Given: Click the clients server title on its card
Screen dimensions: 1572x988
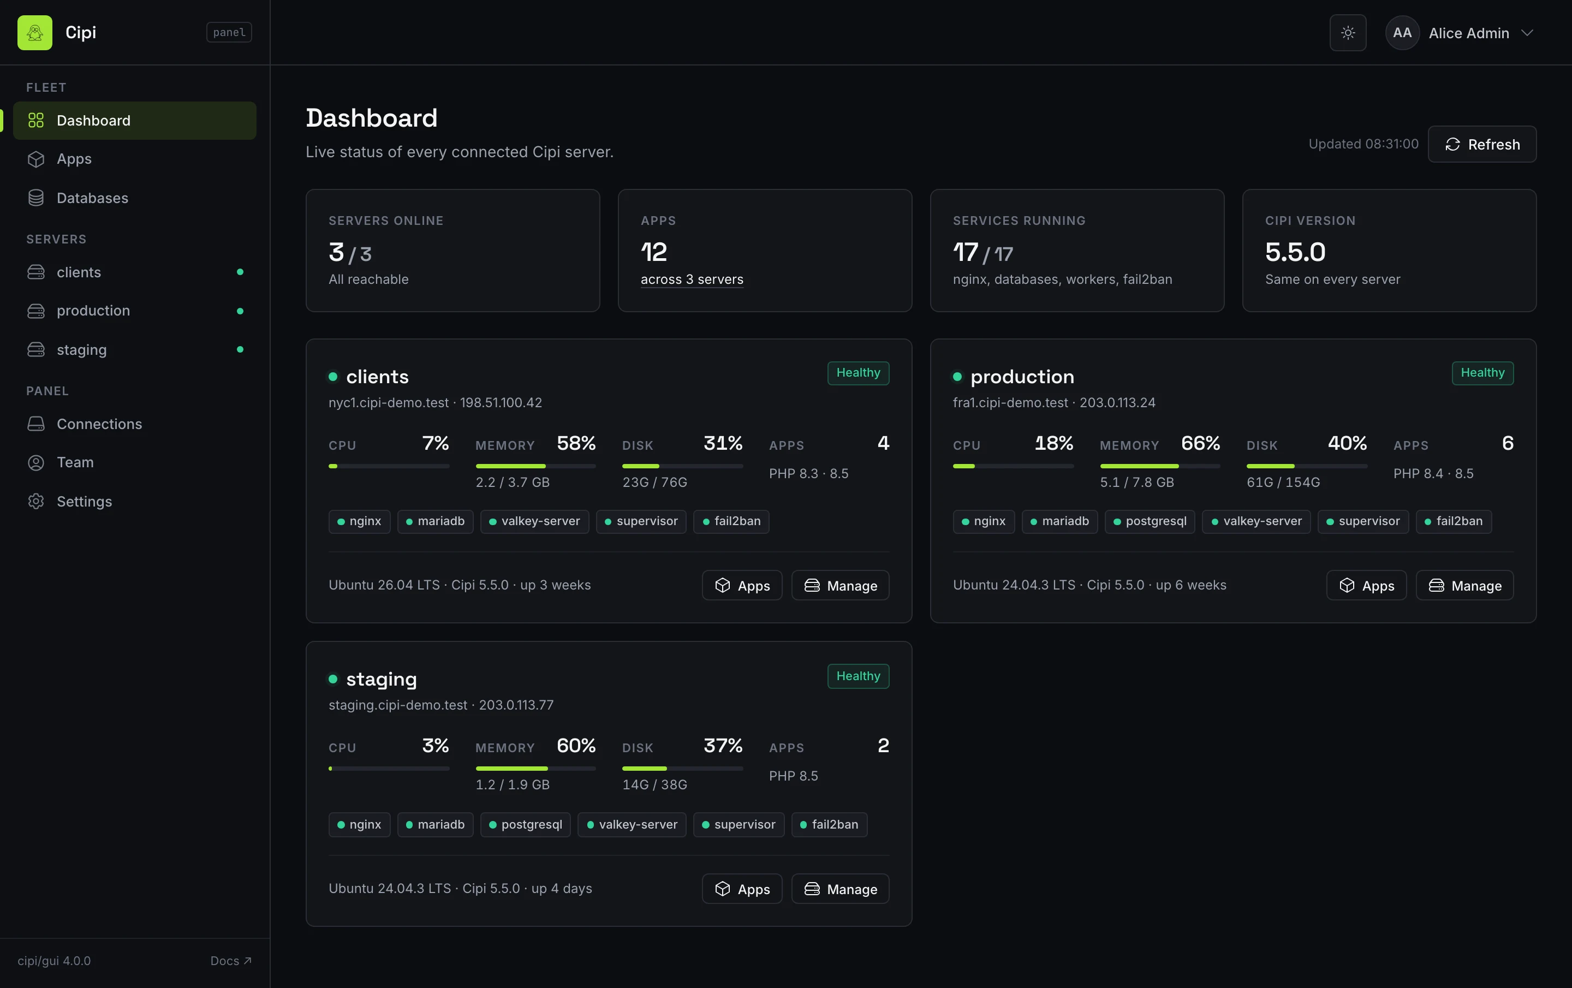Looking at the screenshot, I should pyautogui.click(x=377, y=377).
